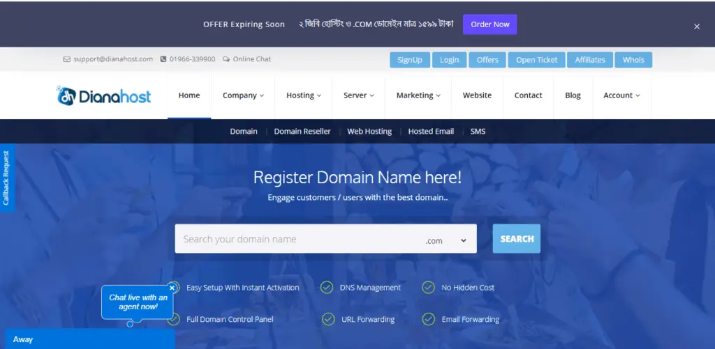The width and height of the screenshot is (715, 349).
Task: Open the Website menu item
Action: coord(477,95)
